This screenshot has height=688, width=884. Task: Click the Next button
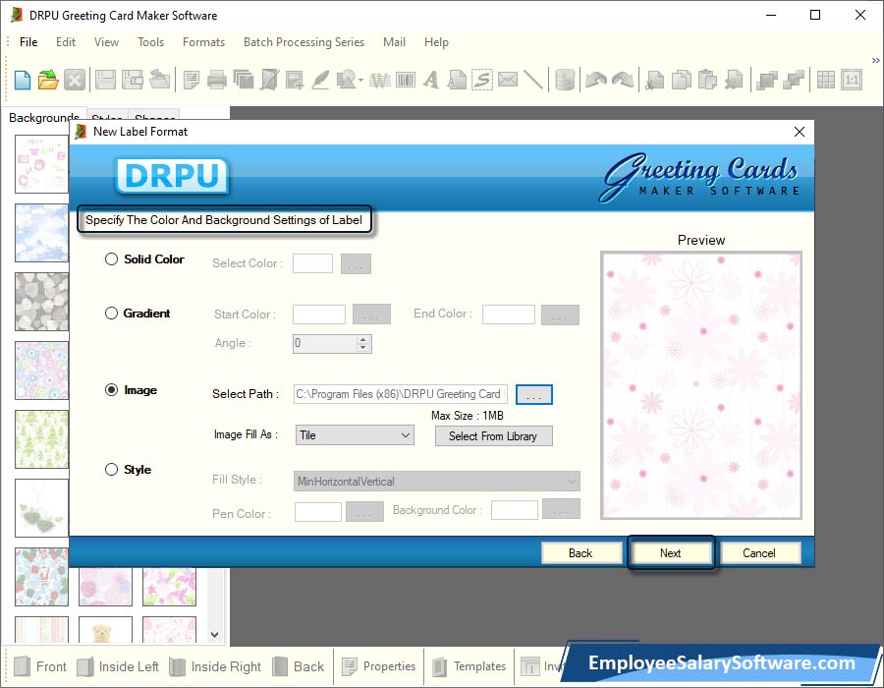[x=670, y=553]
